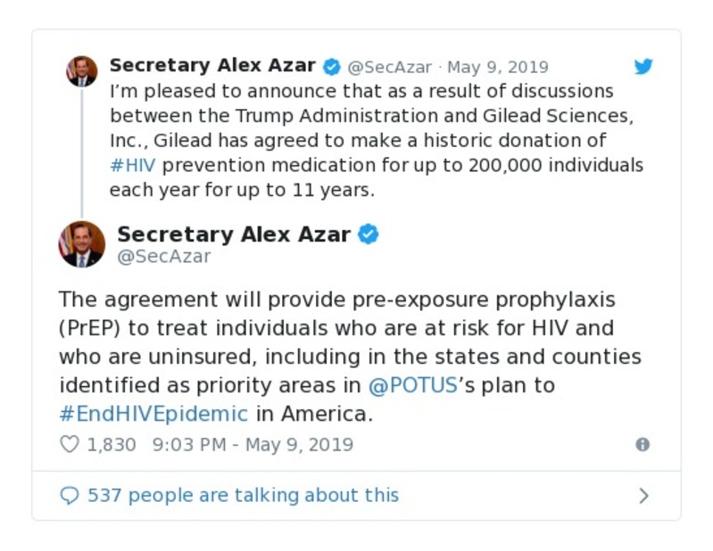Image resolution: width=713 pixels, height=551 pixels.
Task: Click the verified badge beside the larger name
Action: click(369, 234)
